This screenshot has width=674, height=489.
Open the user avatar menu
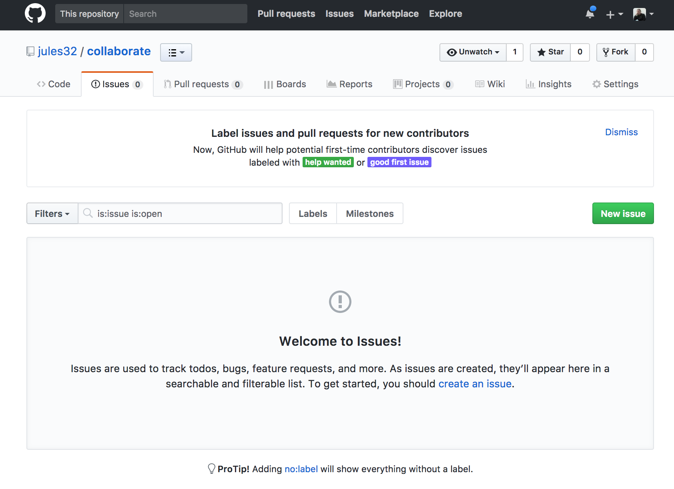tap(644, 14)
